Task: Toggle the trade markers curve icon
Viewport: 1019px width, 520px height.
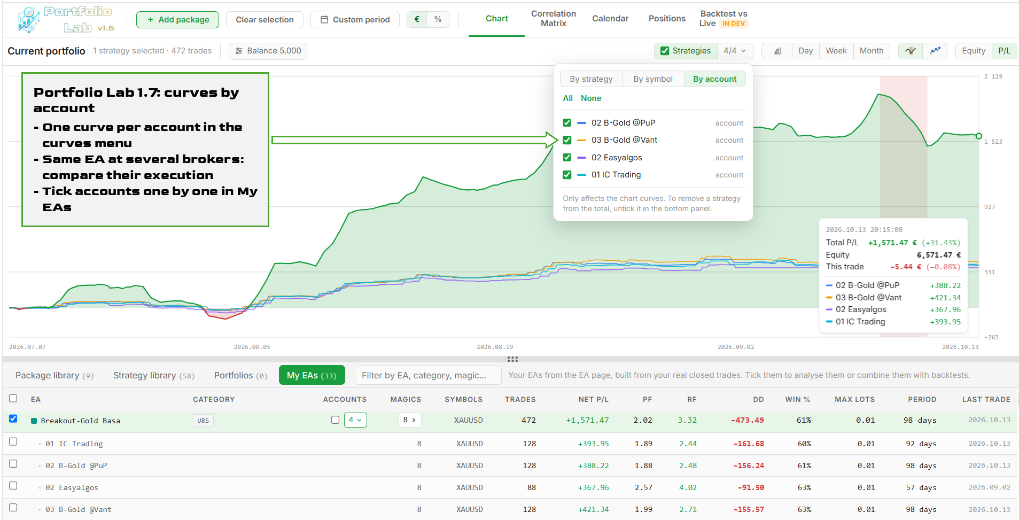Action: 935,51
